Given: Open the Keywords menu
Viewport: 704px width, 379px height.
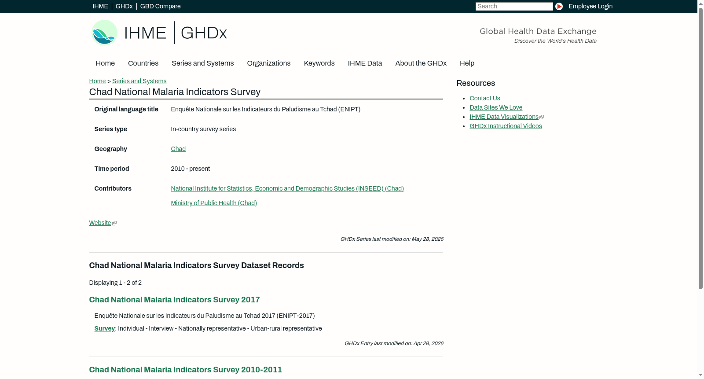Looking at the screenshot, I should [x=319, y=63].
